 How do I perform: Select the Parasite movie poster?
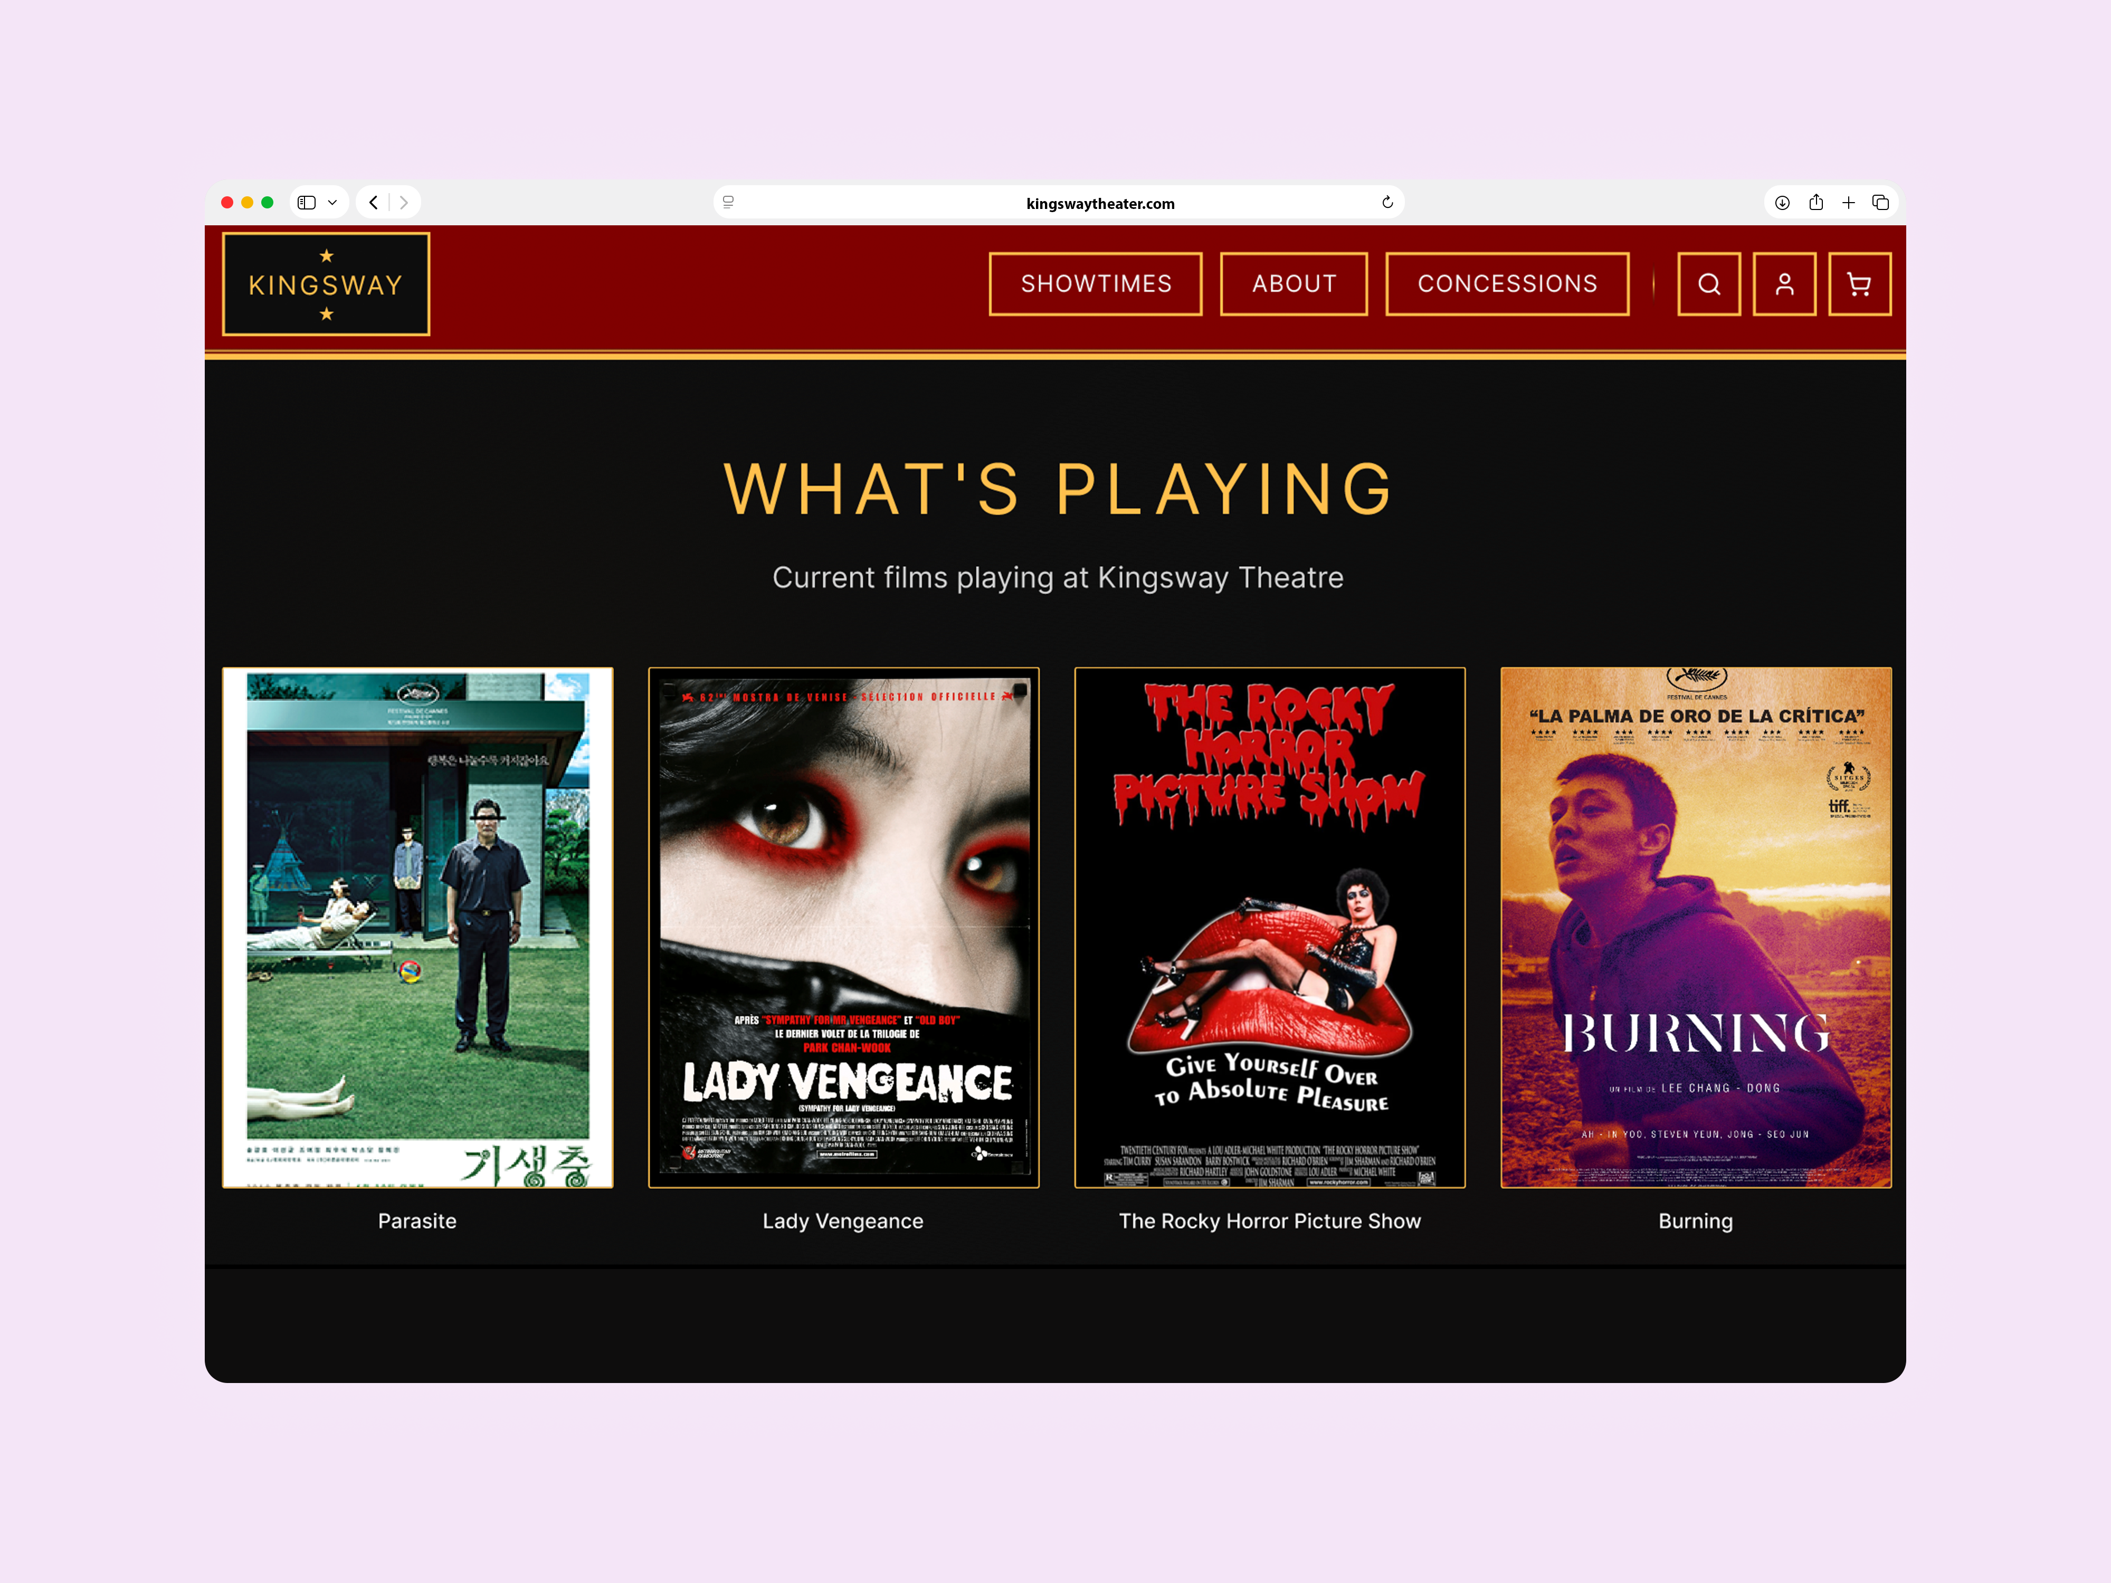(417, 927)
